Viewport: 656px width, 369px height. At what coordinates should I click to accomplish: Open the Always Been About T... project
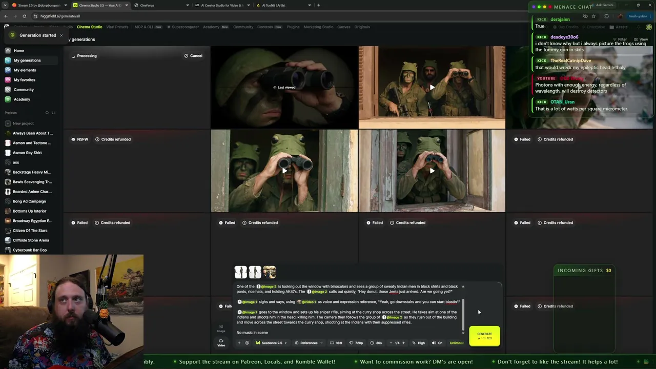[33, 133]
